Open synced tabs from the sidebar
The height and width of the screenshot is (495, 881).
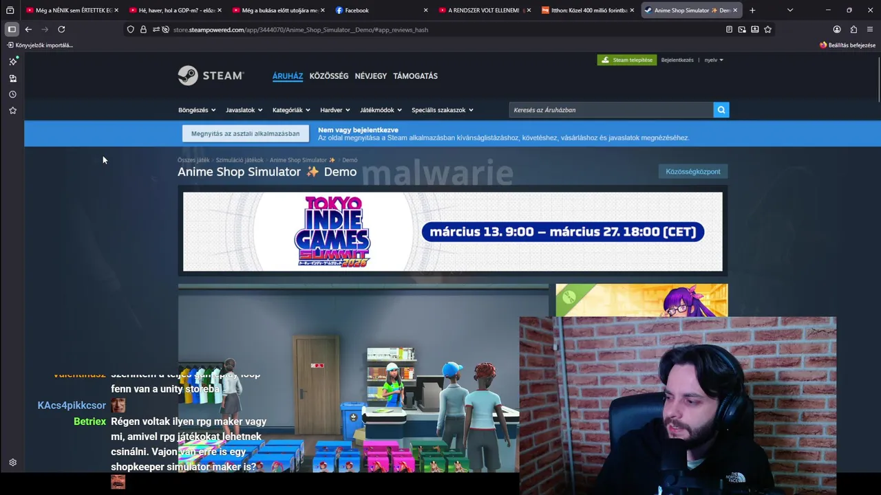(12, 78)
